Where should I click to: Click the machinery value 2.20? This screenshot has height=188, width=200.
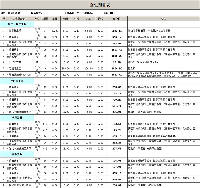[x=76, y=31]
